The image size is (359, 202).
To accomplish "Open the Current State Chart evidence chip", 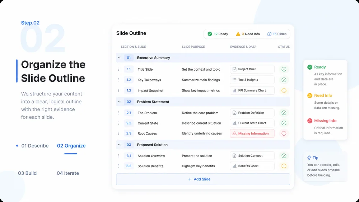I will click(x=252, y=123).
